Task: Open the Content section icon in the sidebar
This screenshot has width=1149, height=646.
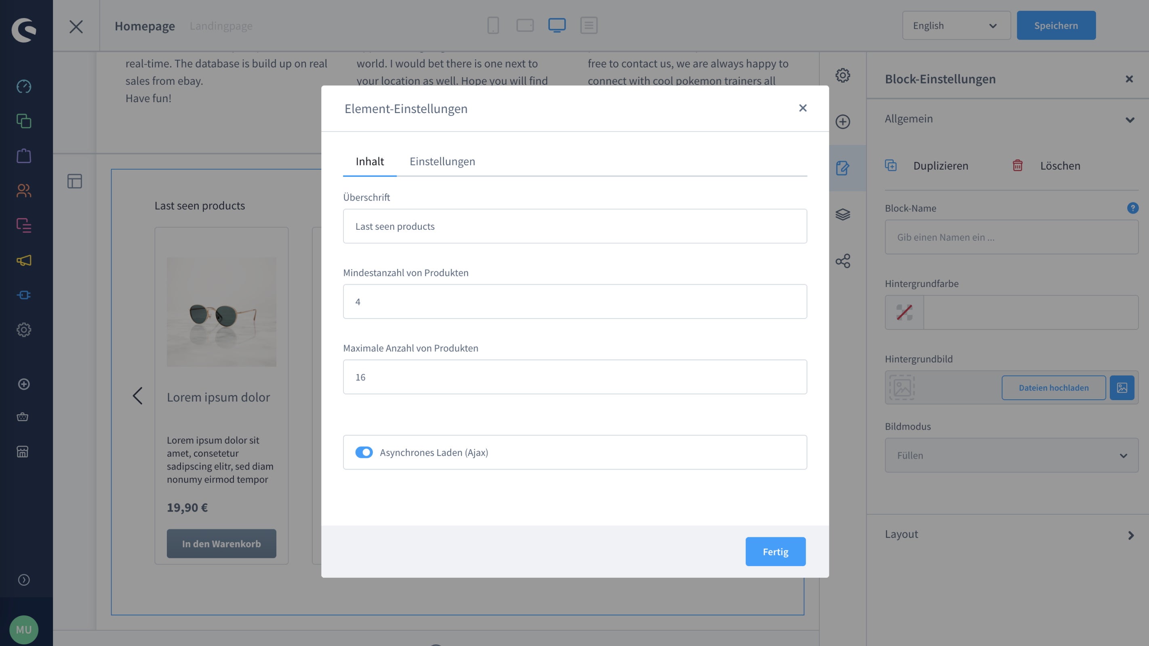Action: pos(24,225)
